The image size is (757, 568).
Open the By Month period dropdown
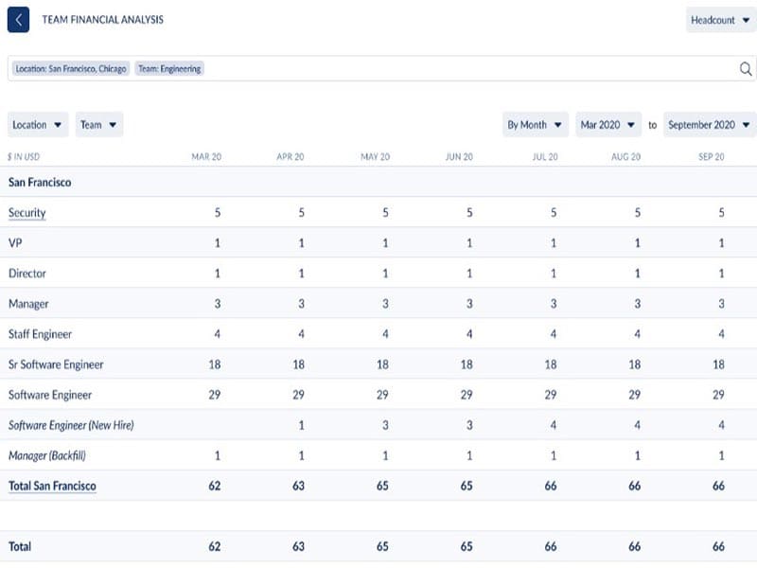click(535, 125)
